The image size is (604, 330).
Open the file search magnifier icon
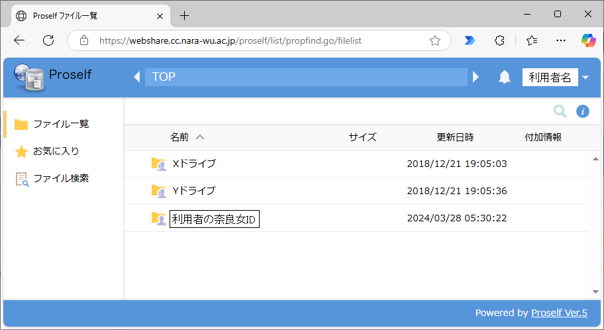tap(560, 111)
